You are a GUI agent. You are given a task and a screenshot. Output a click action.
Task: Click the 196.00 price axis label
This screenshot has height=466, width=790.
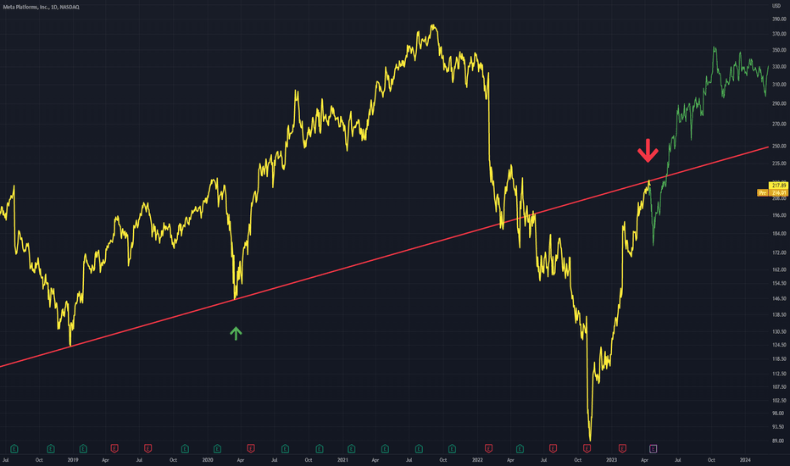[779, 215]
